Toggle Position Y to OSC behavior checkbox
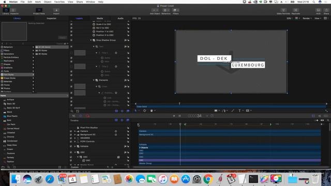This screenshot has width=331, height=186. (x=71, y=32)
